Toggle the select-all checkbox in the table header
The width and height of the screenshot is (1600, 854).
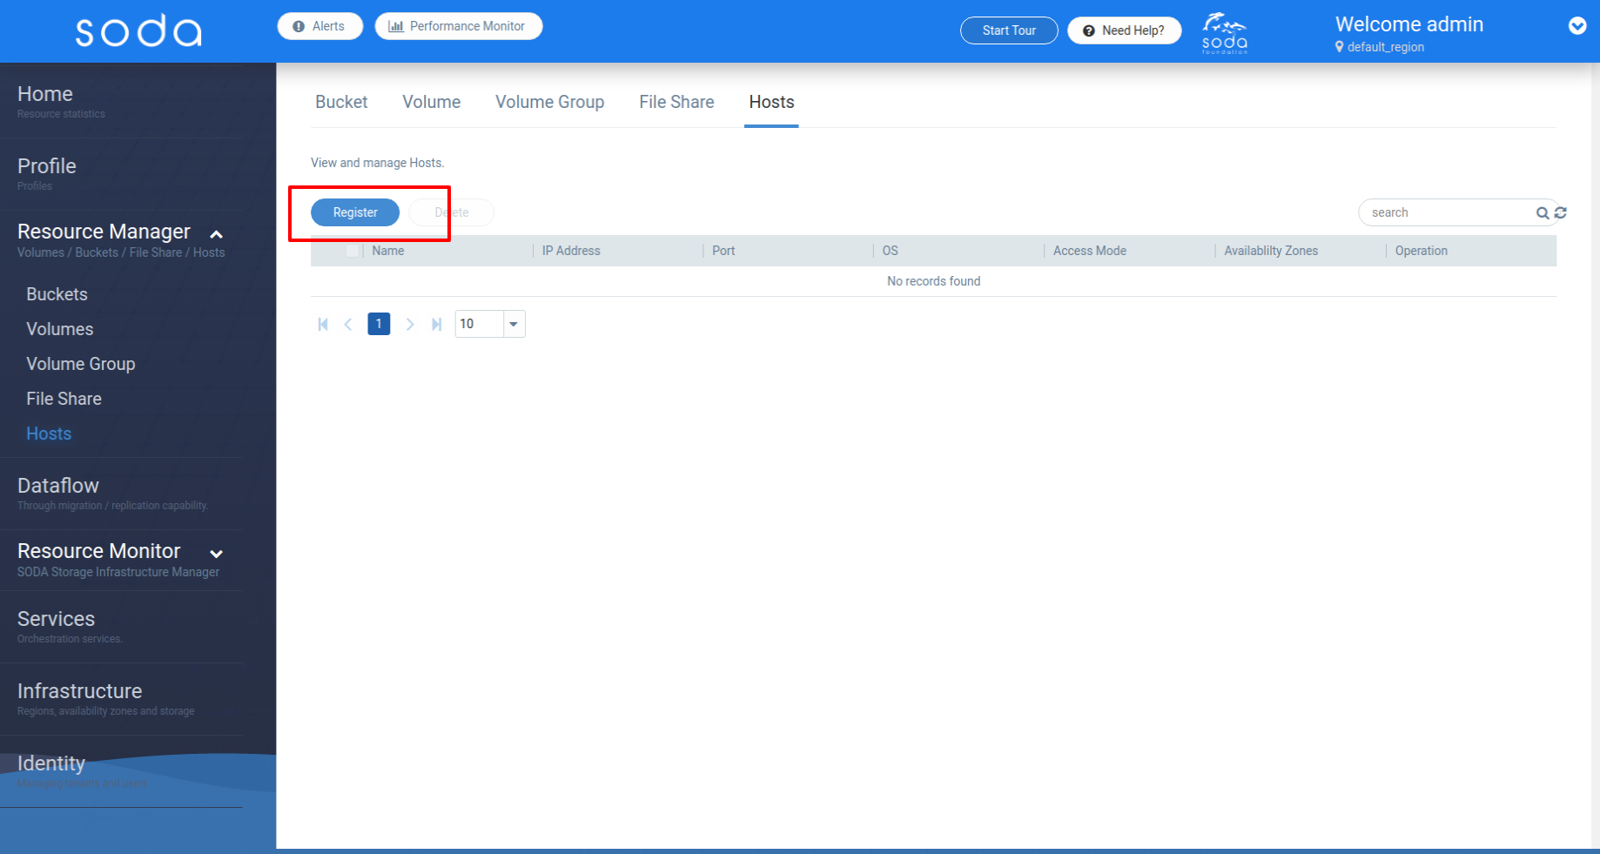pos(353,251)
